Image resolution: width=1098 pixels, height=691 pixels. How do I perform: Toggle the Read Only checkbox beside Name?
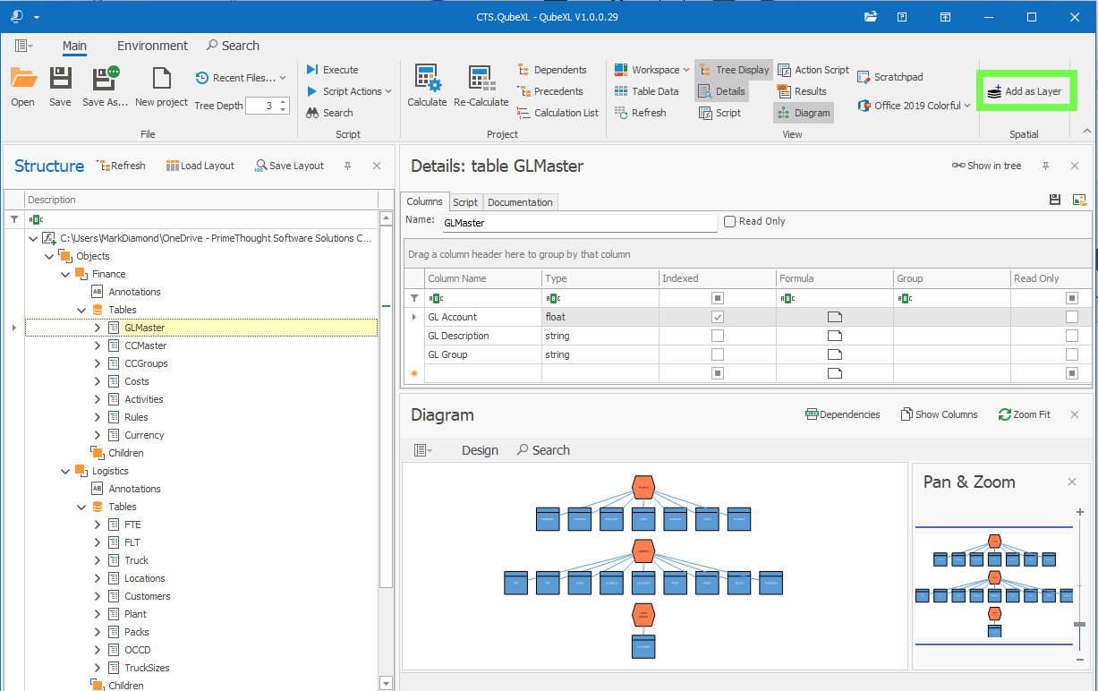[730, 221]
